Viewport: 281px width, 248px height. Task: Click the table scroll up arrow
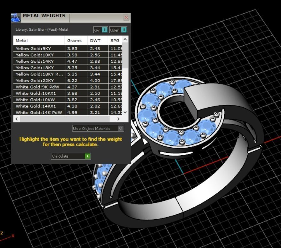click(x=125, y=39)
